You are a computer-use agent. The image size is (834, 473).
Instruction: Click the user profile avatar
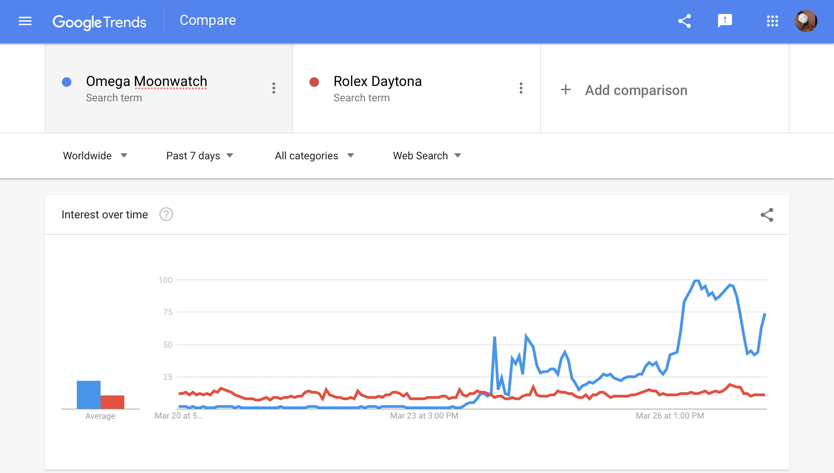pos(806,21)
